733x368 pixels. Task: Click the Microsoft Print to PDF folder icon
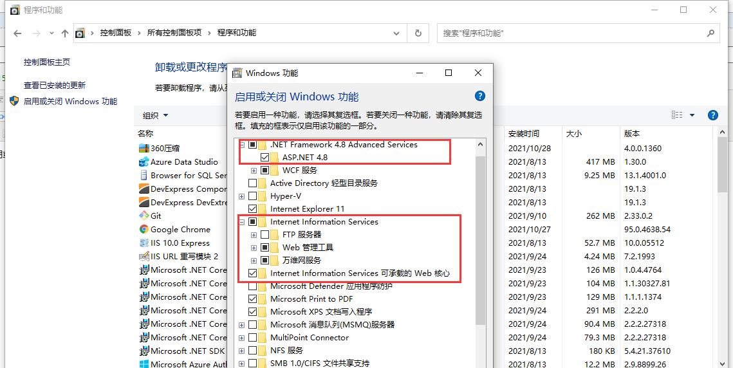(x=263, y=299)
